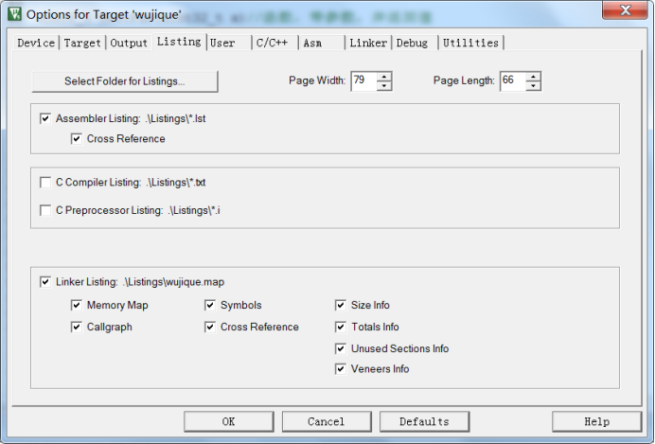Confirm settings with OK button
The width and height of the screenshot is (655, 444).
[x=228, y=421]
